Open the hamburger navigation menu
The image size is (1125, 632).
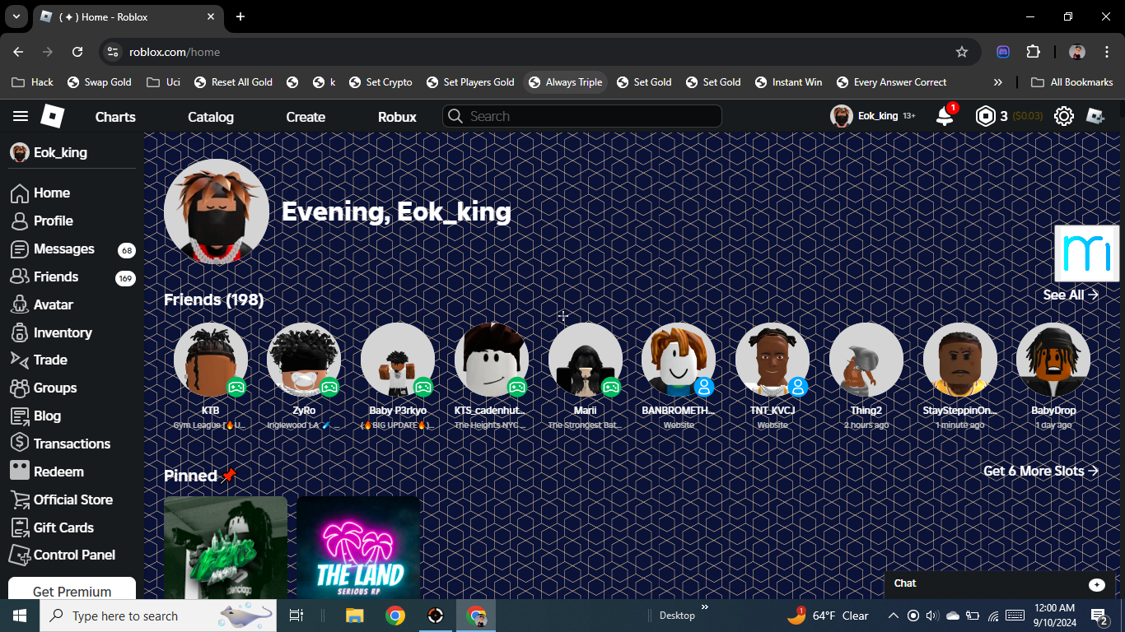point(21,116)
